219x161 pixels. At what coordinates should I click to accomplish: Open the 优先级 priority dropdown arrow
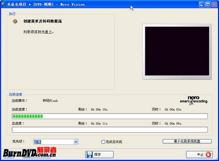(76, 142)
